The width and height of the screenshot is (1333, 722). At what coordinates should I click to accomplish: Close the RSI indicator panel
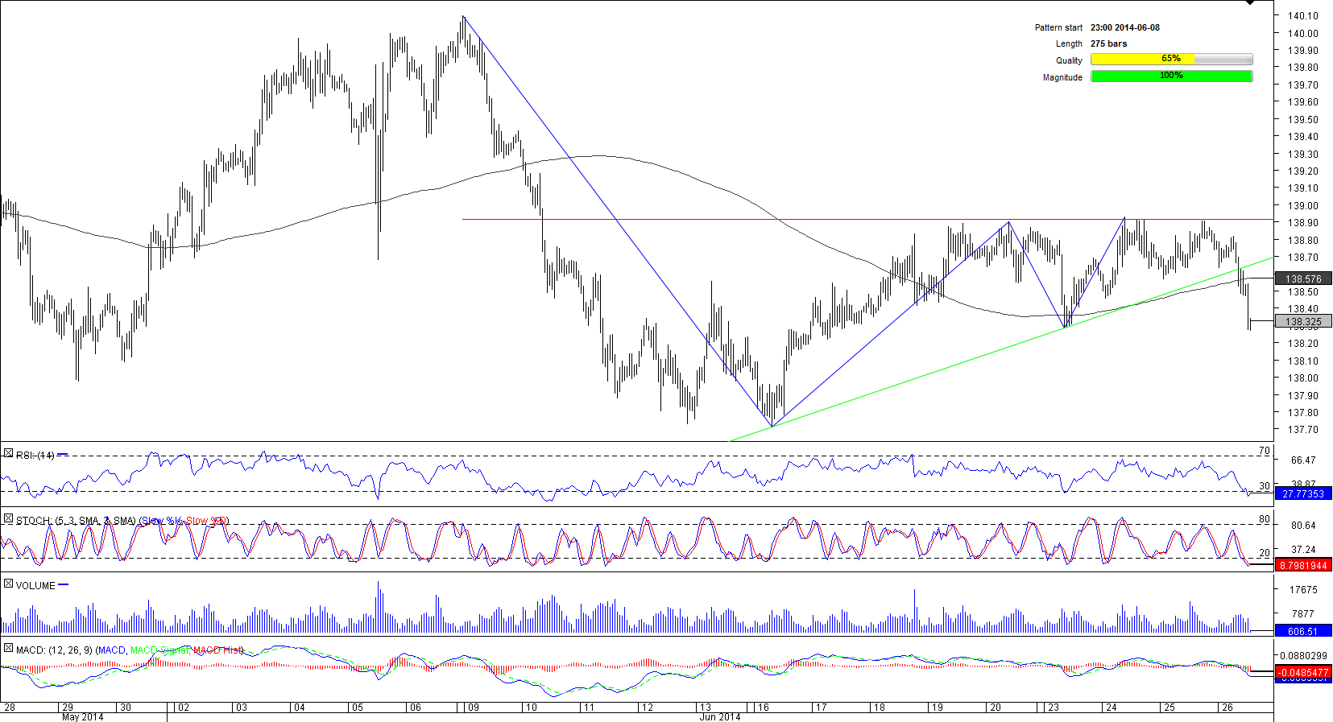coord(8,455)
